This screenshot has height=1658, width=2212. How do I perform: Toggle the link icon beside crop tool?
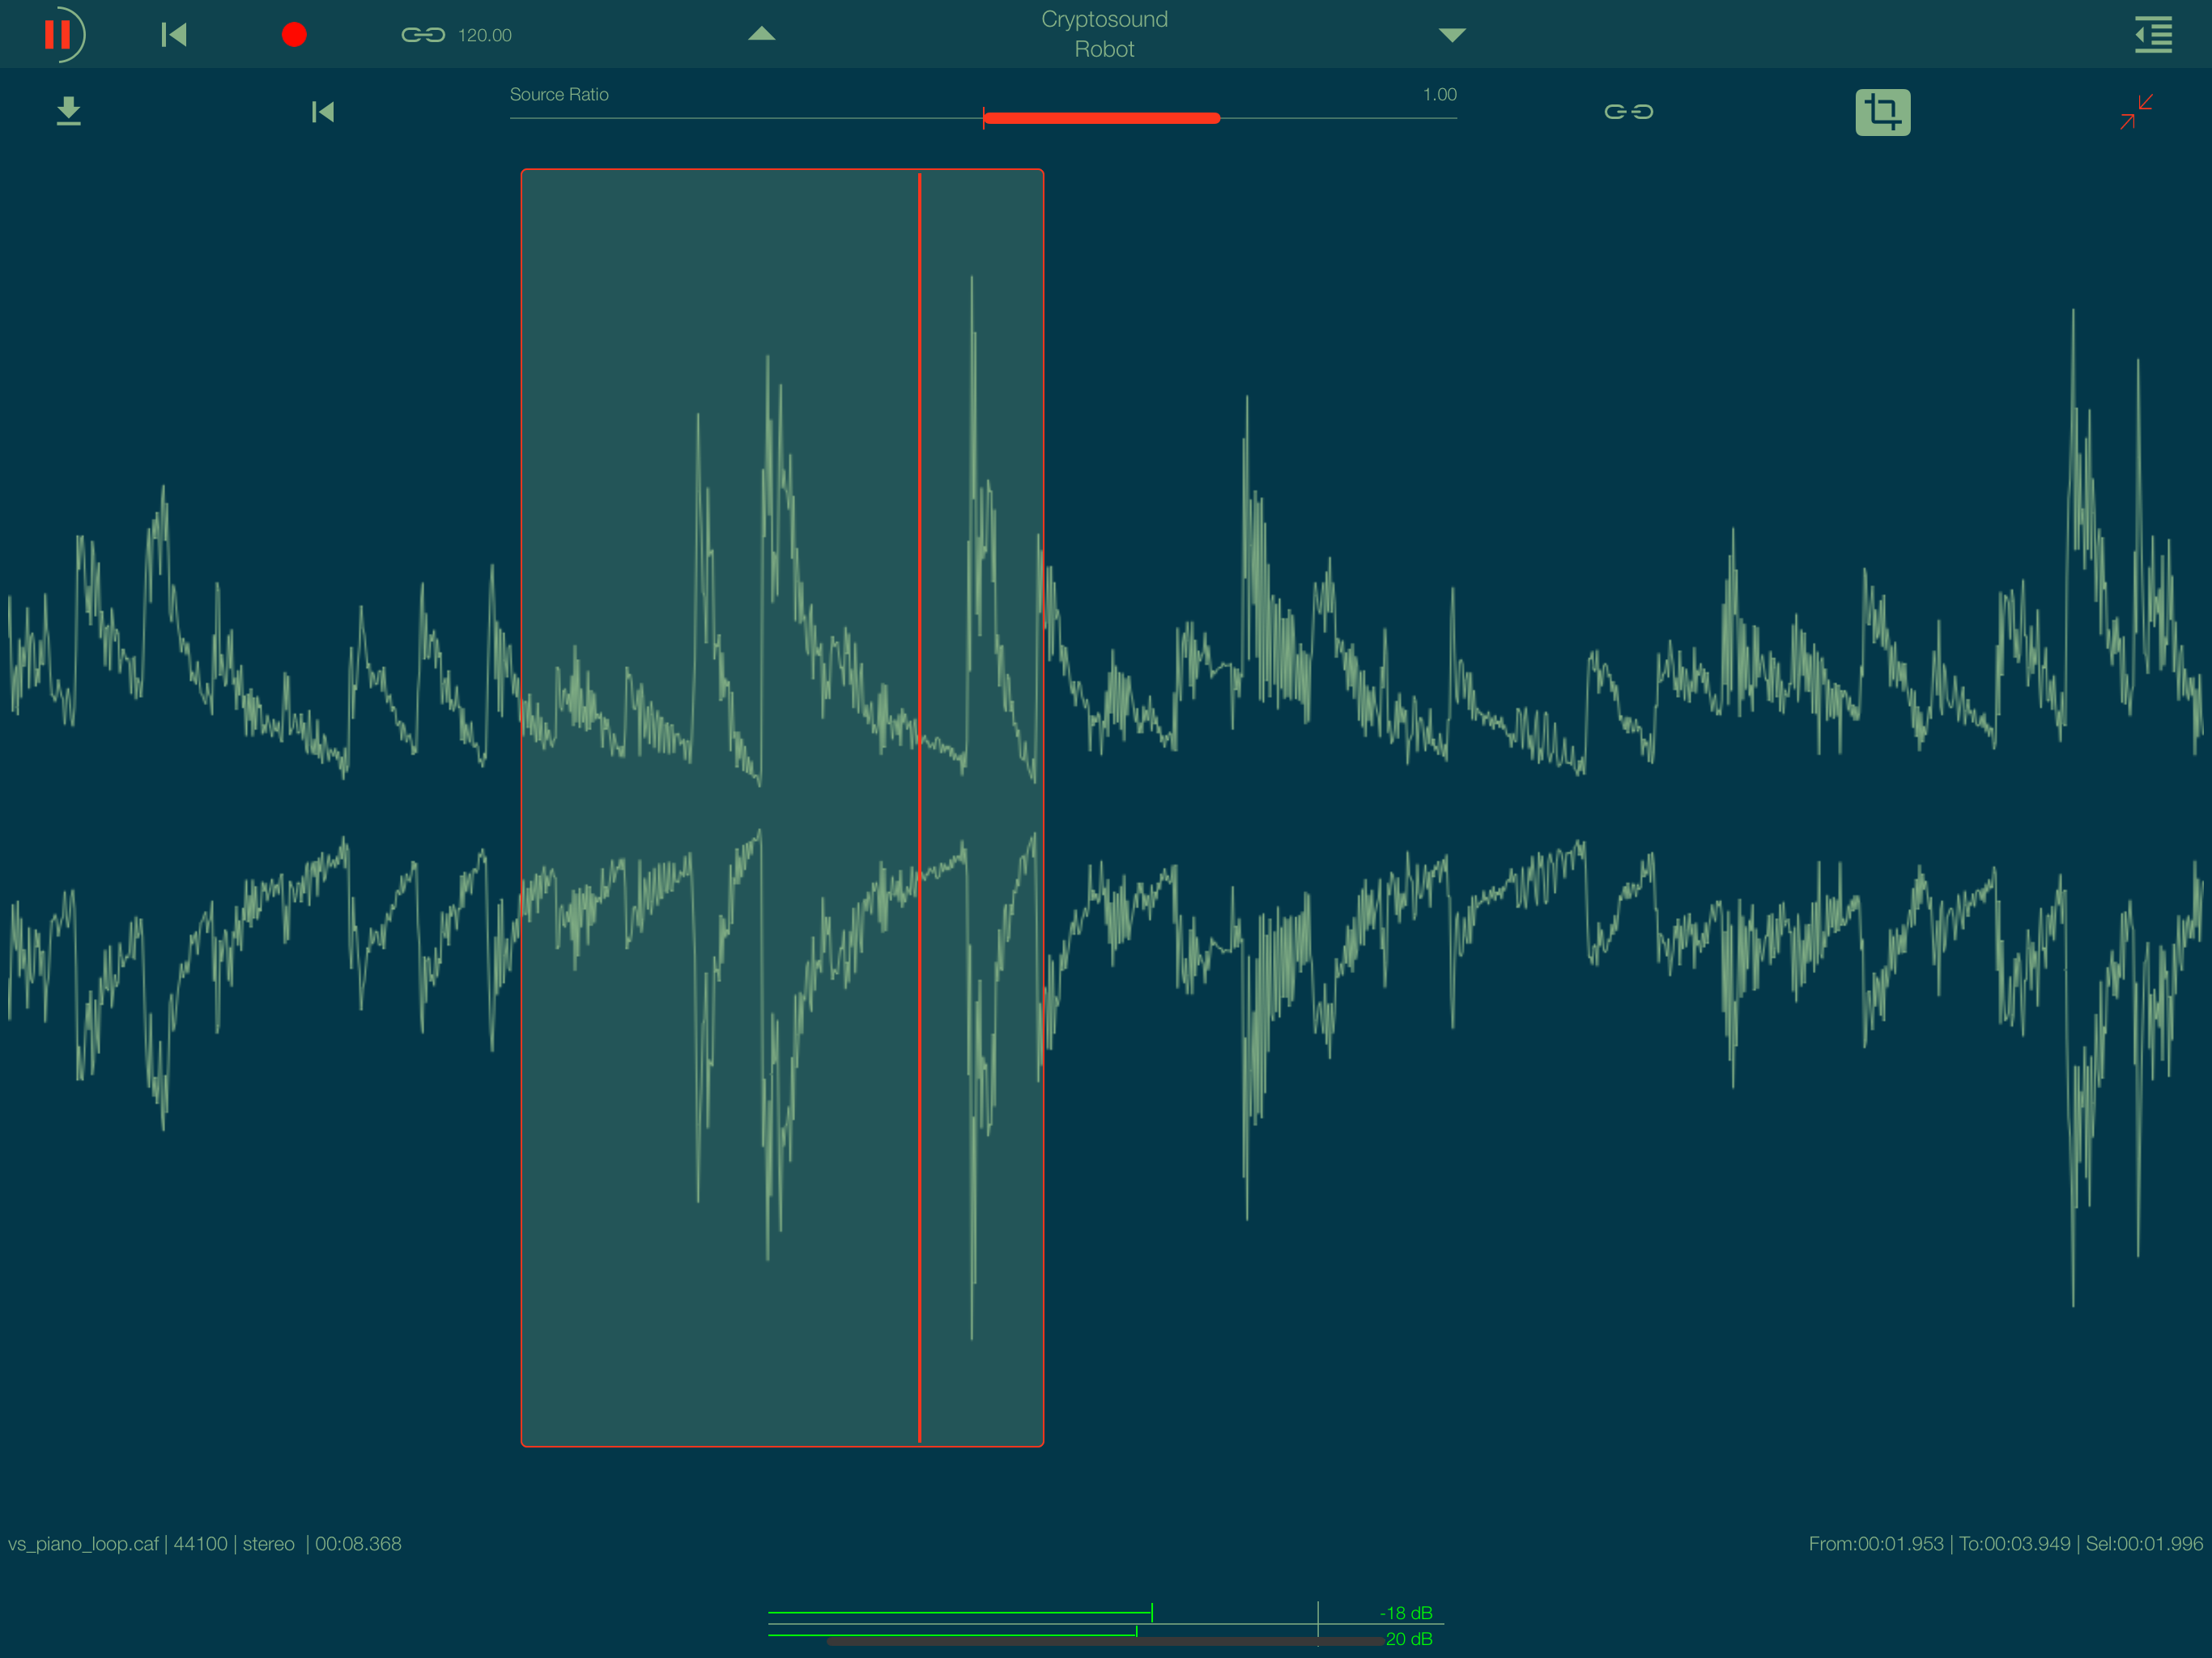(x=1628, y=111)
